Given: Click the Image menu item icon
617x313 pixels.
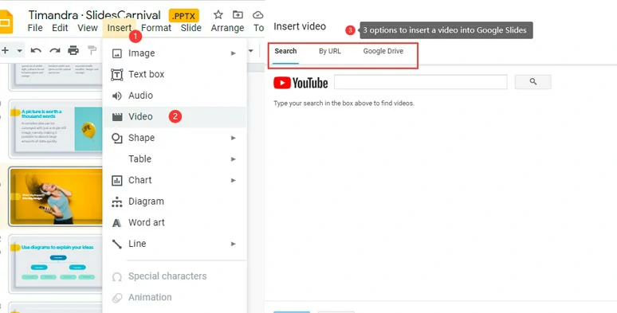Looking at the screenshot, I should 117,53.
